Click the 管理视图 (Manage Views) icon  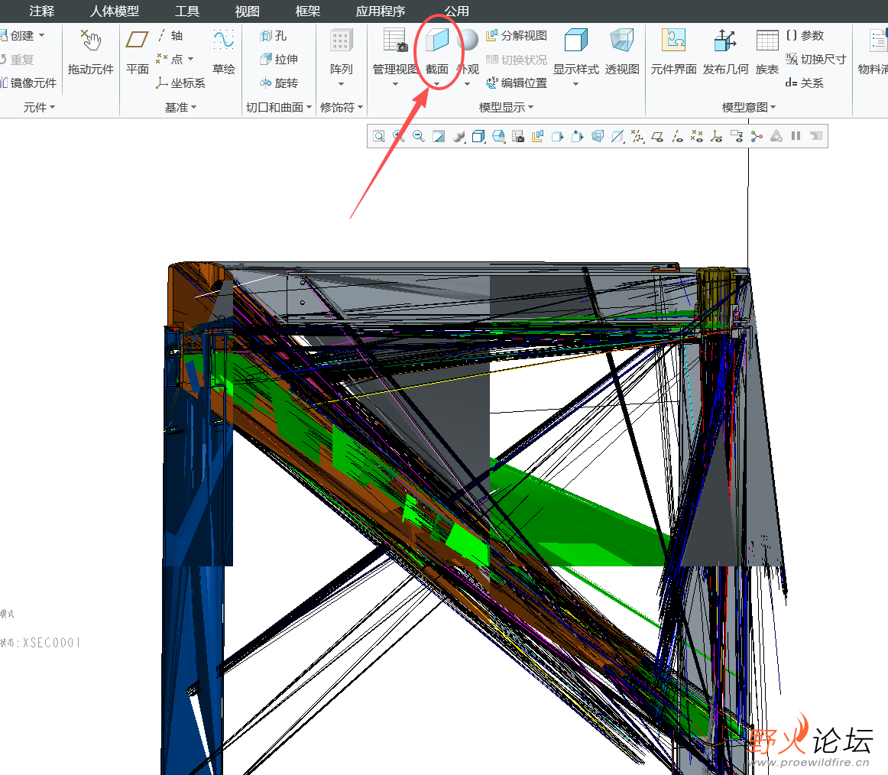pyautogui.click(x=395, y=41)
